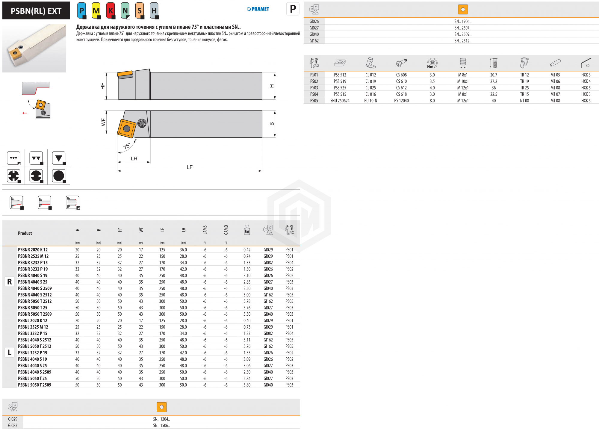Click the gray H material group icon
Image resolution: width=599 pixels, height=431 pixels.
click(x=154, y=10)
